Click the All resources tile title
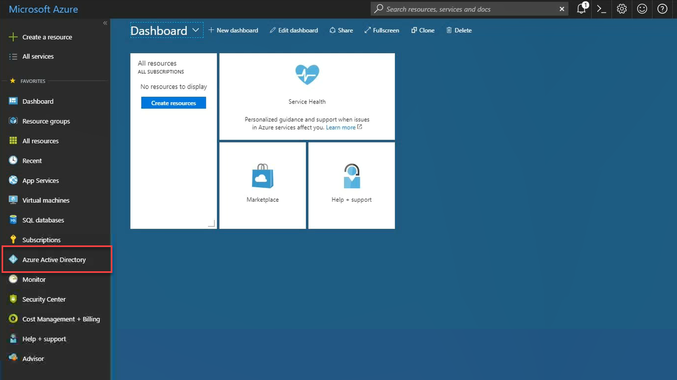 tap(157, 63)
